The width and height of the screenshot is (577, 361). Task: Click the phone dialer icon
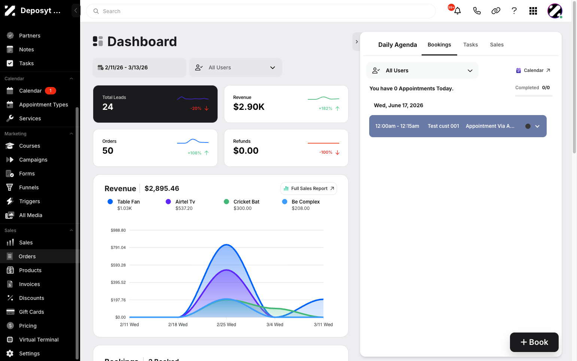[x=477, y=11]
